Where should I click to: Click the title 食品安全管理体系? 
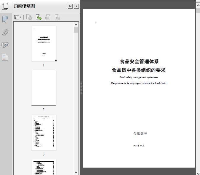coord(139,61)
